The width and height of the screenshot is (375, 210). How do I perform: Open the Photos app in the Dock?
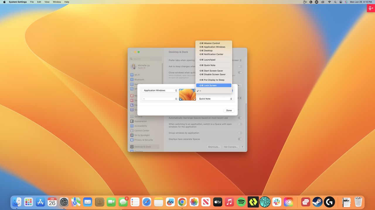point(194,202)
